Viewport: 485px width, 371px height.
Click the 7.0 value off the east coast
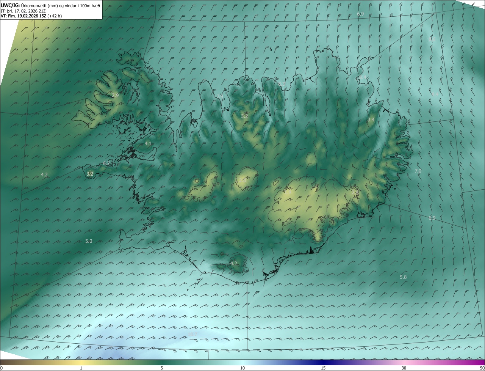click(x=418, y=171)
